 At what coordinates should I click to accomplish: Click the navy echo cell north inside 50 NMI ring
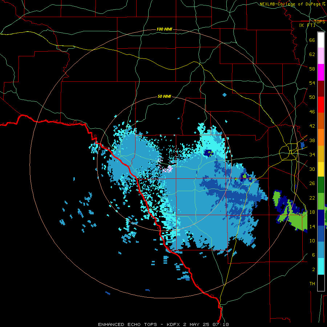(x=209, y=153)
